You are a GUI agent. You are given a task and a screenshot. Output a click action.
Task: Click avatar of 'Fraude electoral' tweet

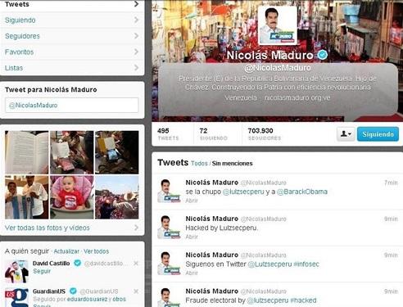click(x=169, y=297)
